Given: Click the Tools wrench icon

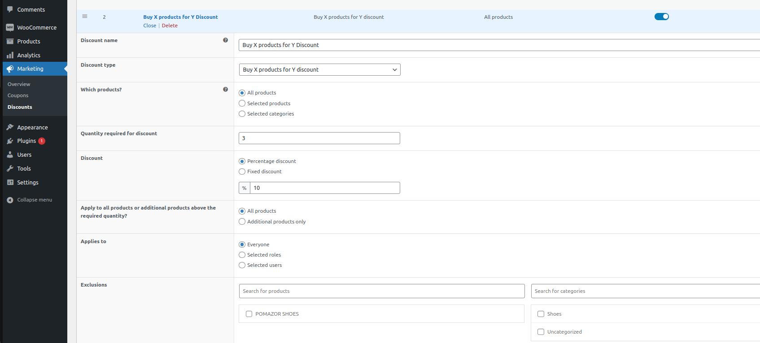Looking at the screenshot, I should click(10, 169).
